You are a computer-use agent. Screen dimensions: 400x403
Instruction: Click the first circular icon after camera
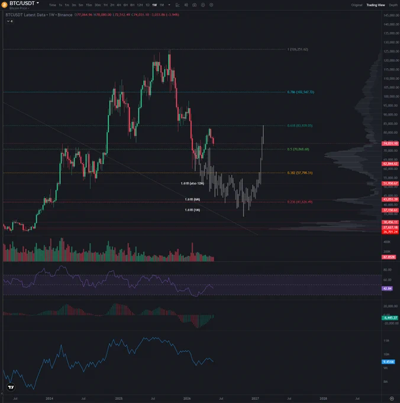coord(203,5)
